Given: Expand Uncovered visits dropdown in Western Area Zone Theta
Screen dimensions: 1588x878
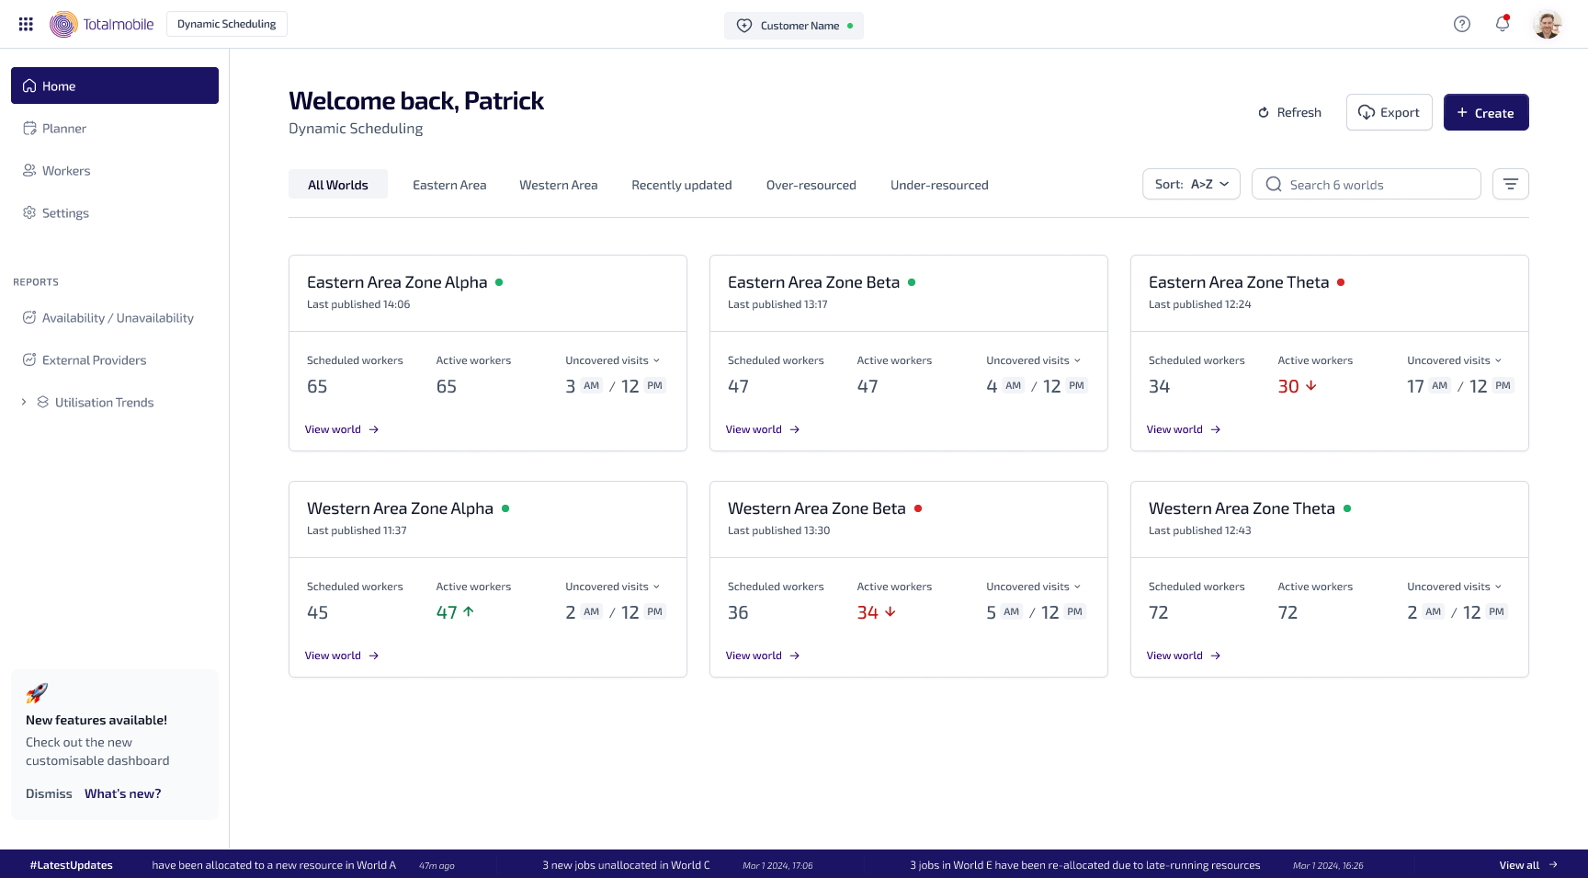Looking at the screenshot, I should pyautogui.click(x=1498, y=587).
